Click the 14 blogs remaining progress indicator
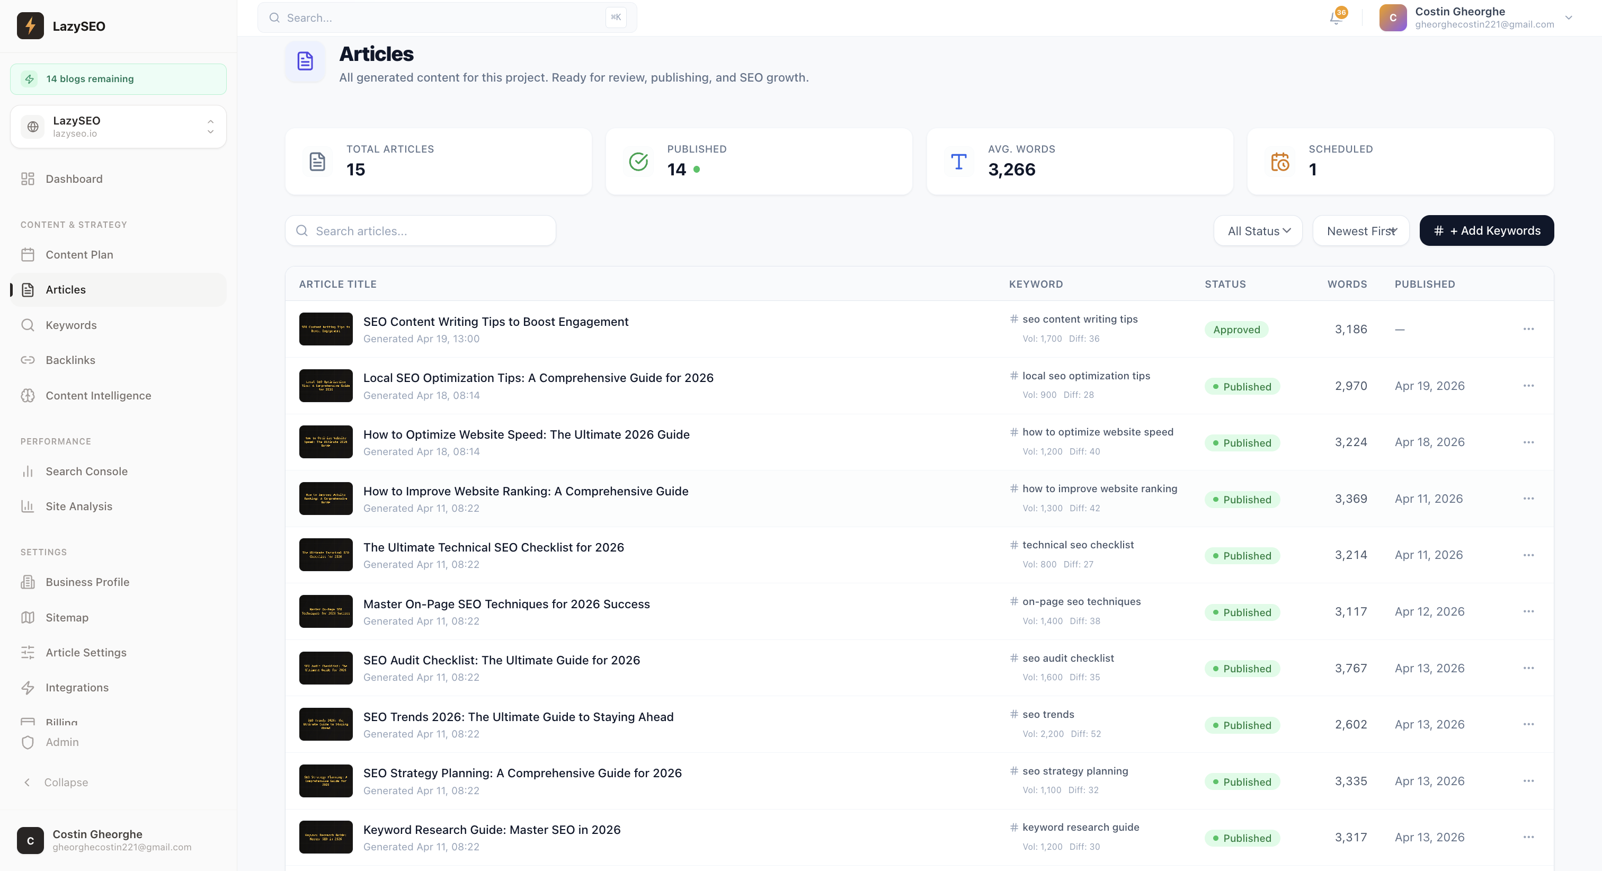 [118, 78]
